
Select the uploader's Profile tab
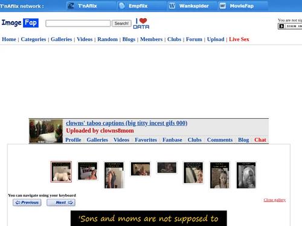73,140
